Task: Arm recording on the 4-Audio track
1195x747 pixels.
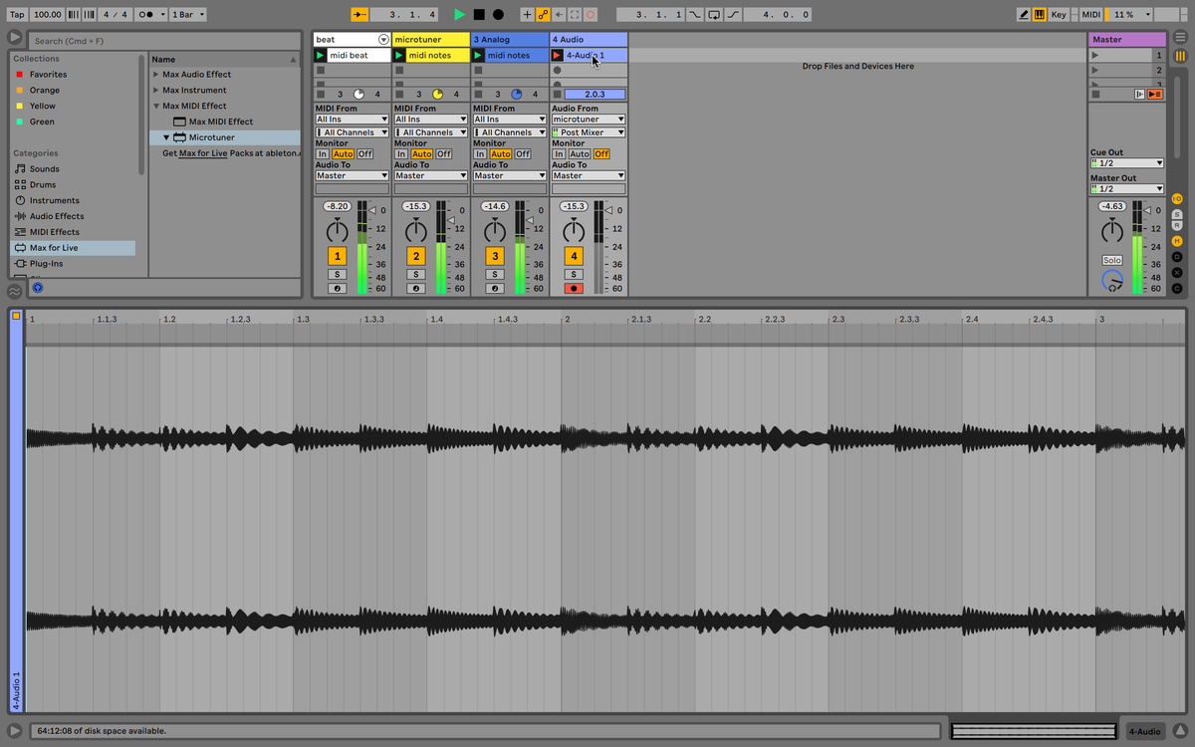Action: (574, 289)
